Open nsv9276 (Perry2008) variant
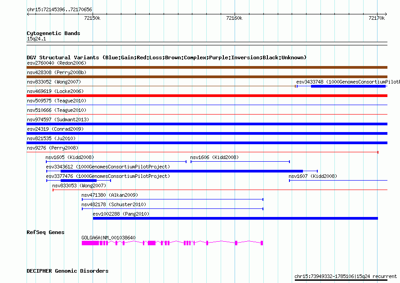 pyautogui.click(x=53, y=148)
